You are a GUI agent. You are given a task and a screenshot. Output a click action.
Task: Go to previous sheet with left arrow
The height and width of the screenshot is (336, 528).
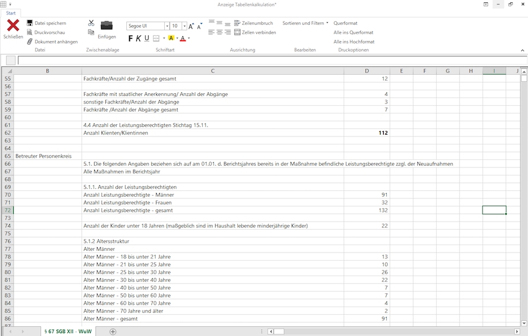tap(10, 331)
